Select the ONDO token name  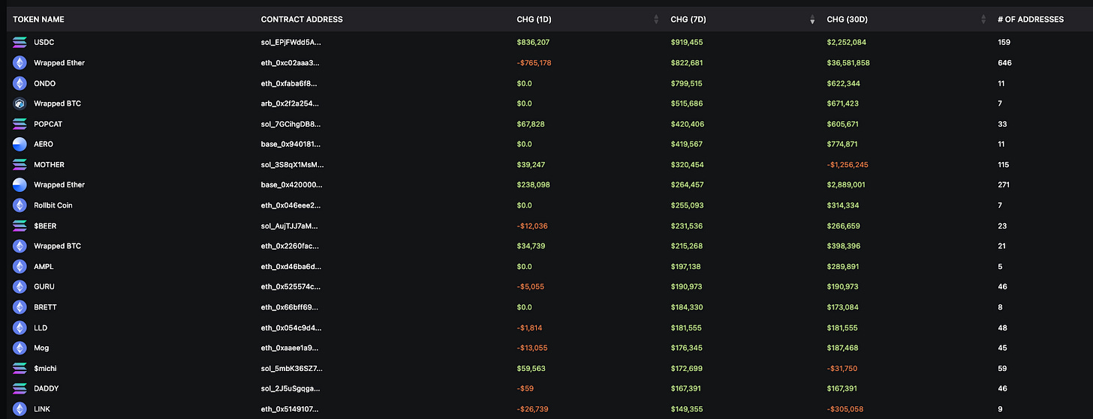pyautogui.click(x=44, y=83)
